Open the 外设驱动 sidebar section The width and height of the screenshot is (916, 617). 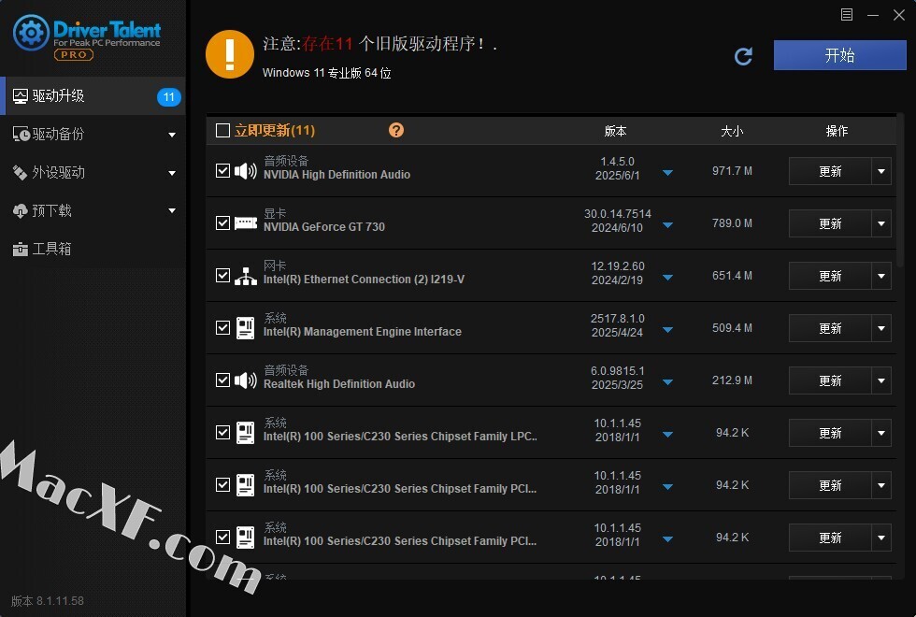click(59, 172)
